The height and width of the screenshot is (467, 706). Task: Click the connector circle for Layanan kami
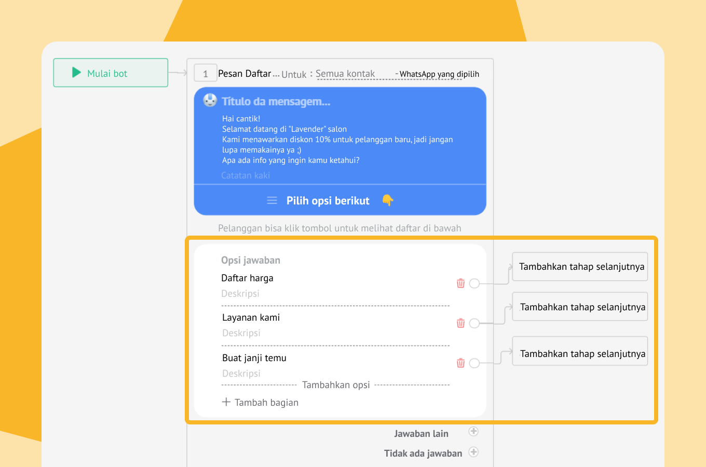[474, 323]
